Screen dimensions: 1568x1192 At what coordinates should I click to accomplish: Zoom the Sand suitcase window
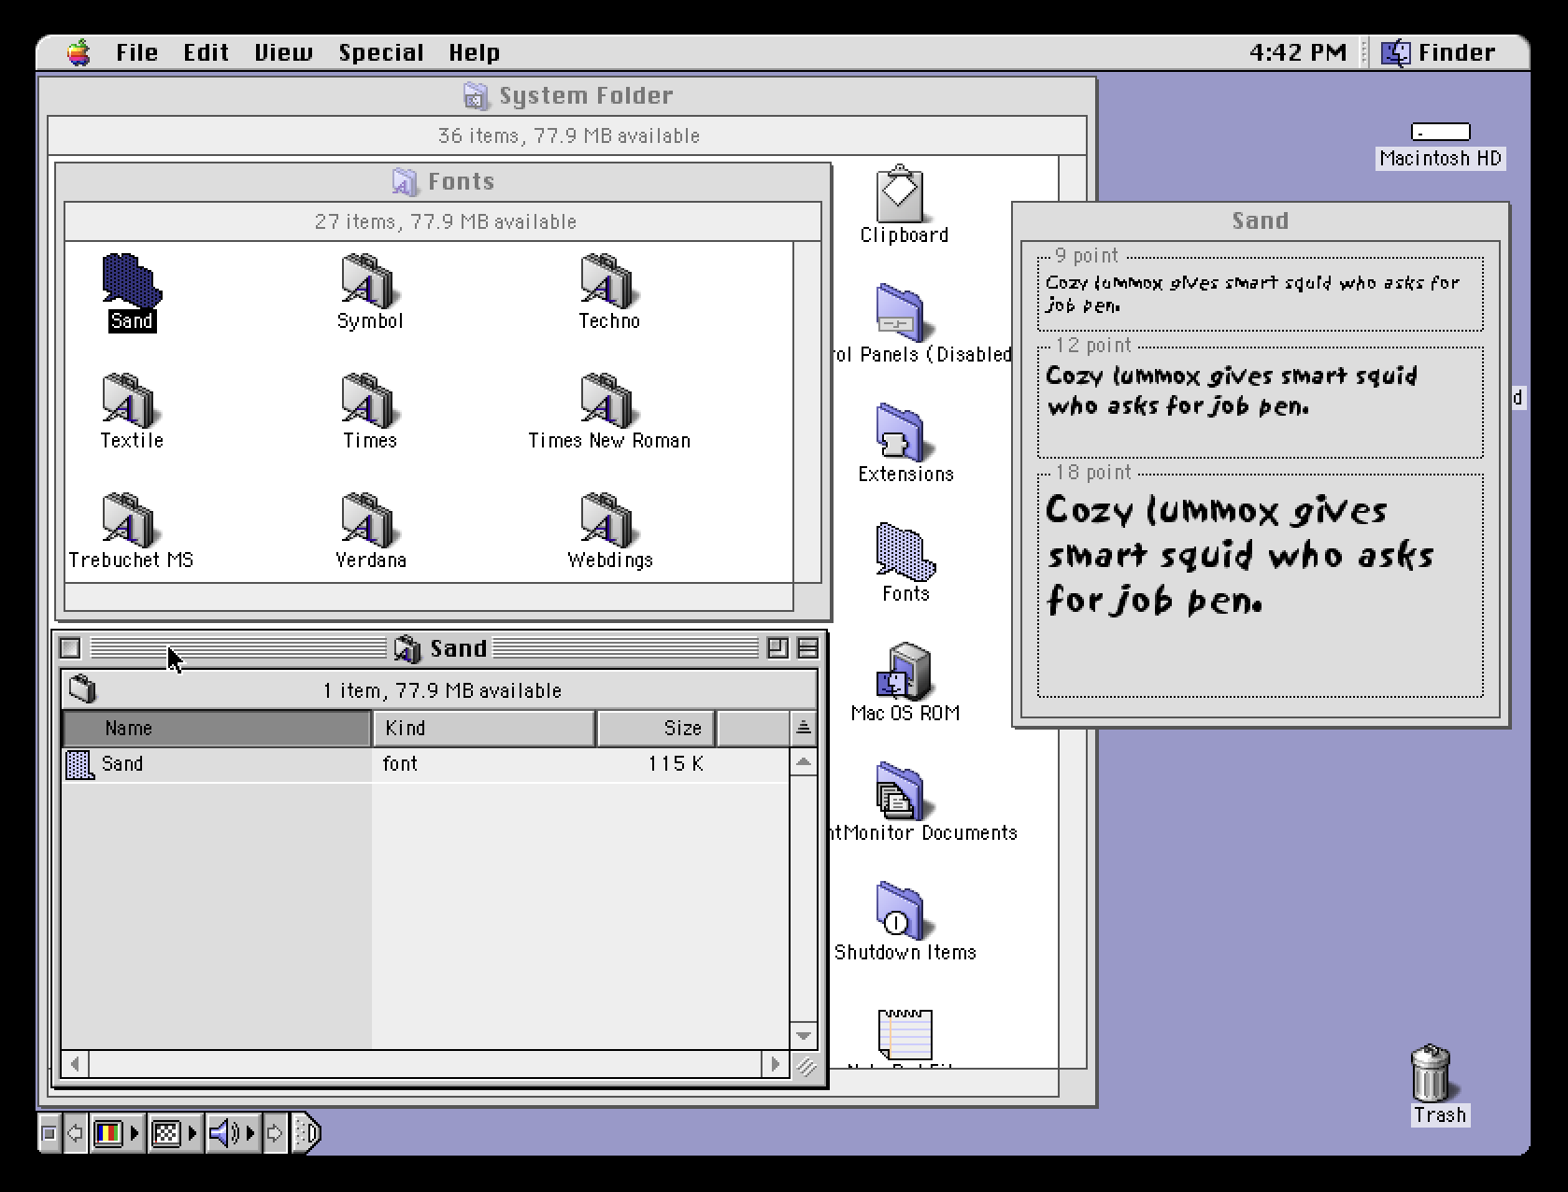[777, 647]
